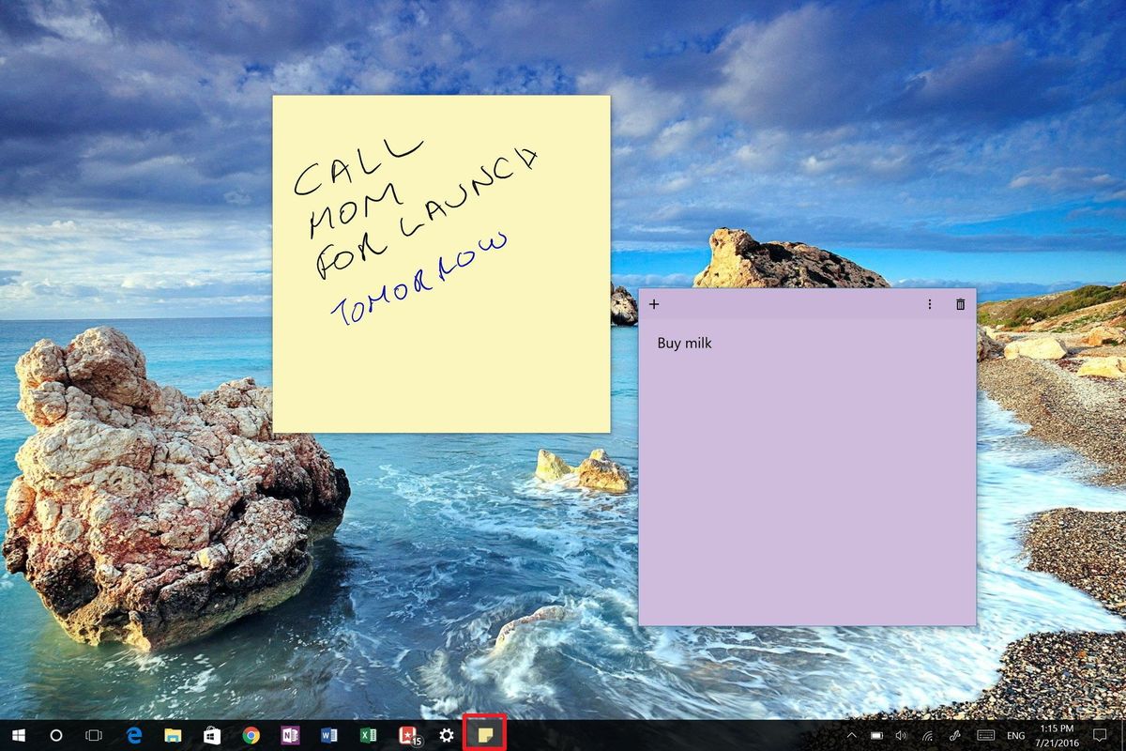Delete the "Buy milk" note using trash icon
Viewport: 1126px width, 751px height.
pyautogui.click(x=960, y=304)
